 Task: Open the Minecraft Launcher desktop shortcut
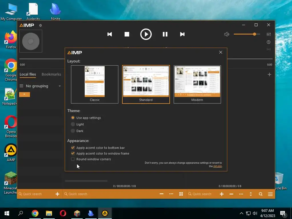(x=10, y=183)
